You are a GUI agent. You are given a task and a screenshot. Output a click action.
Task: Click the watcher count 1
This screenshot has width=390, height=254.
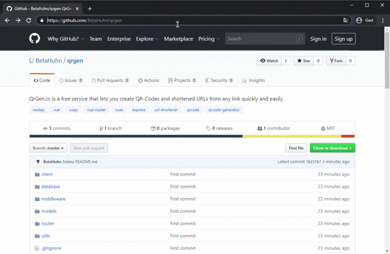[286, 61]
